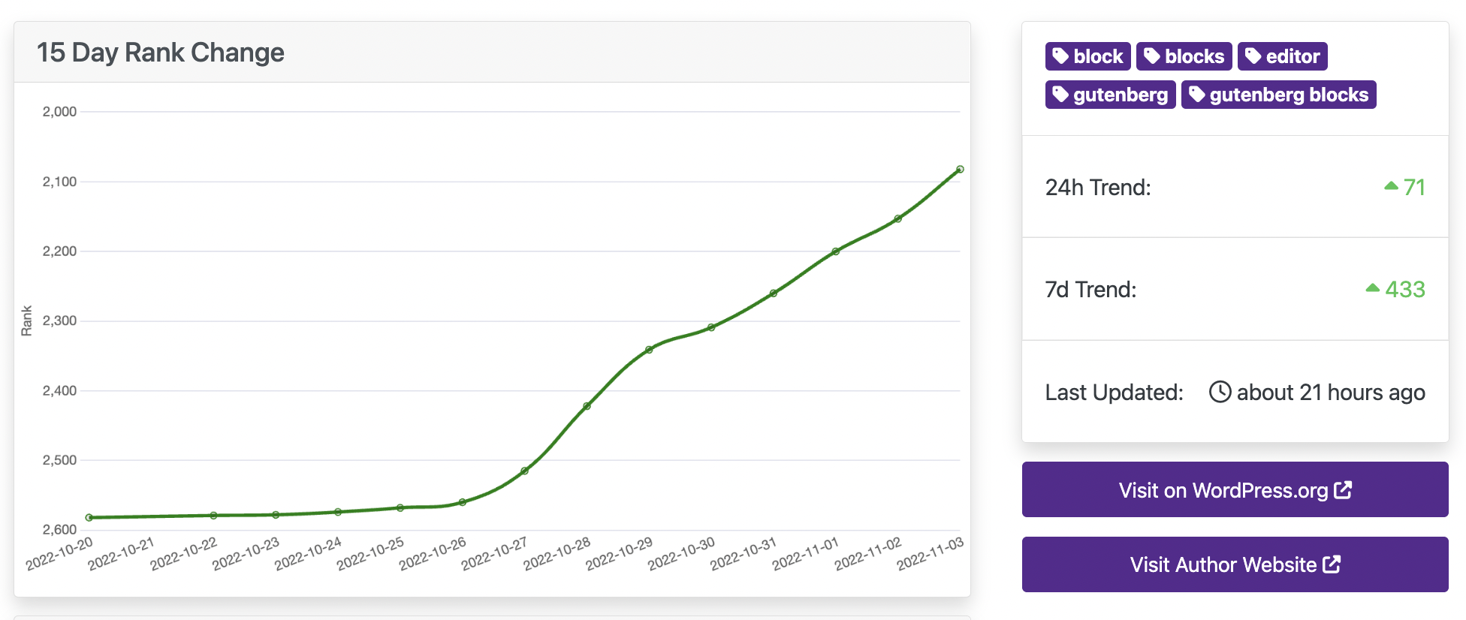
Task: Select the 2022-11-03 data point on chart
Action: point(960,170)
